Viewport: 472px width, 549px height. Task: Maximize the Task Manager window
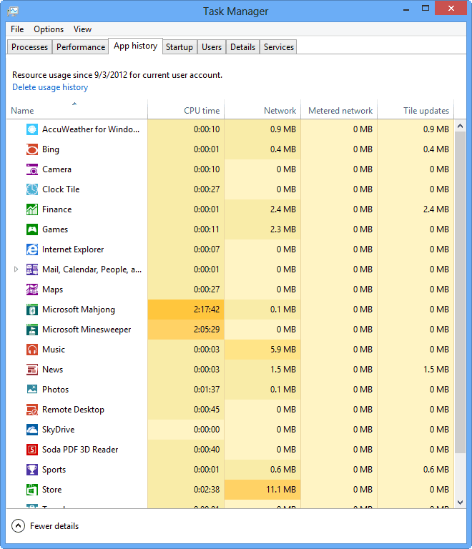click(x=426, y=9)
